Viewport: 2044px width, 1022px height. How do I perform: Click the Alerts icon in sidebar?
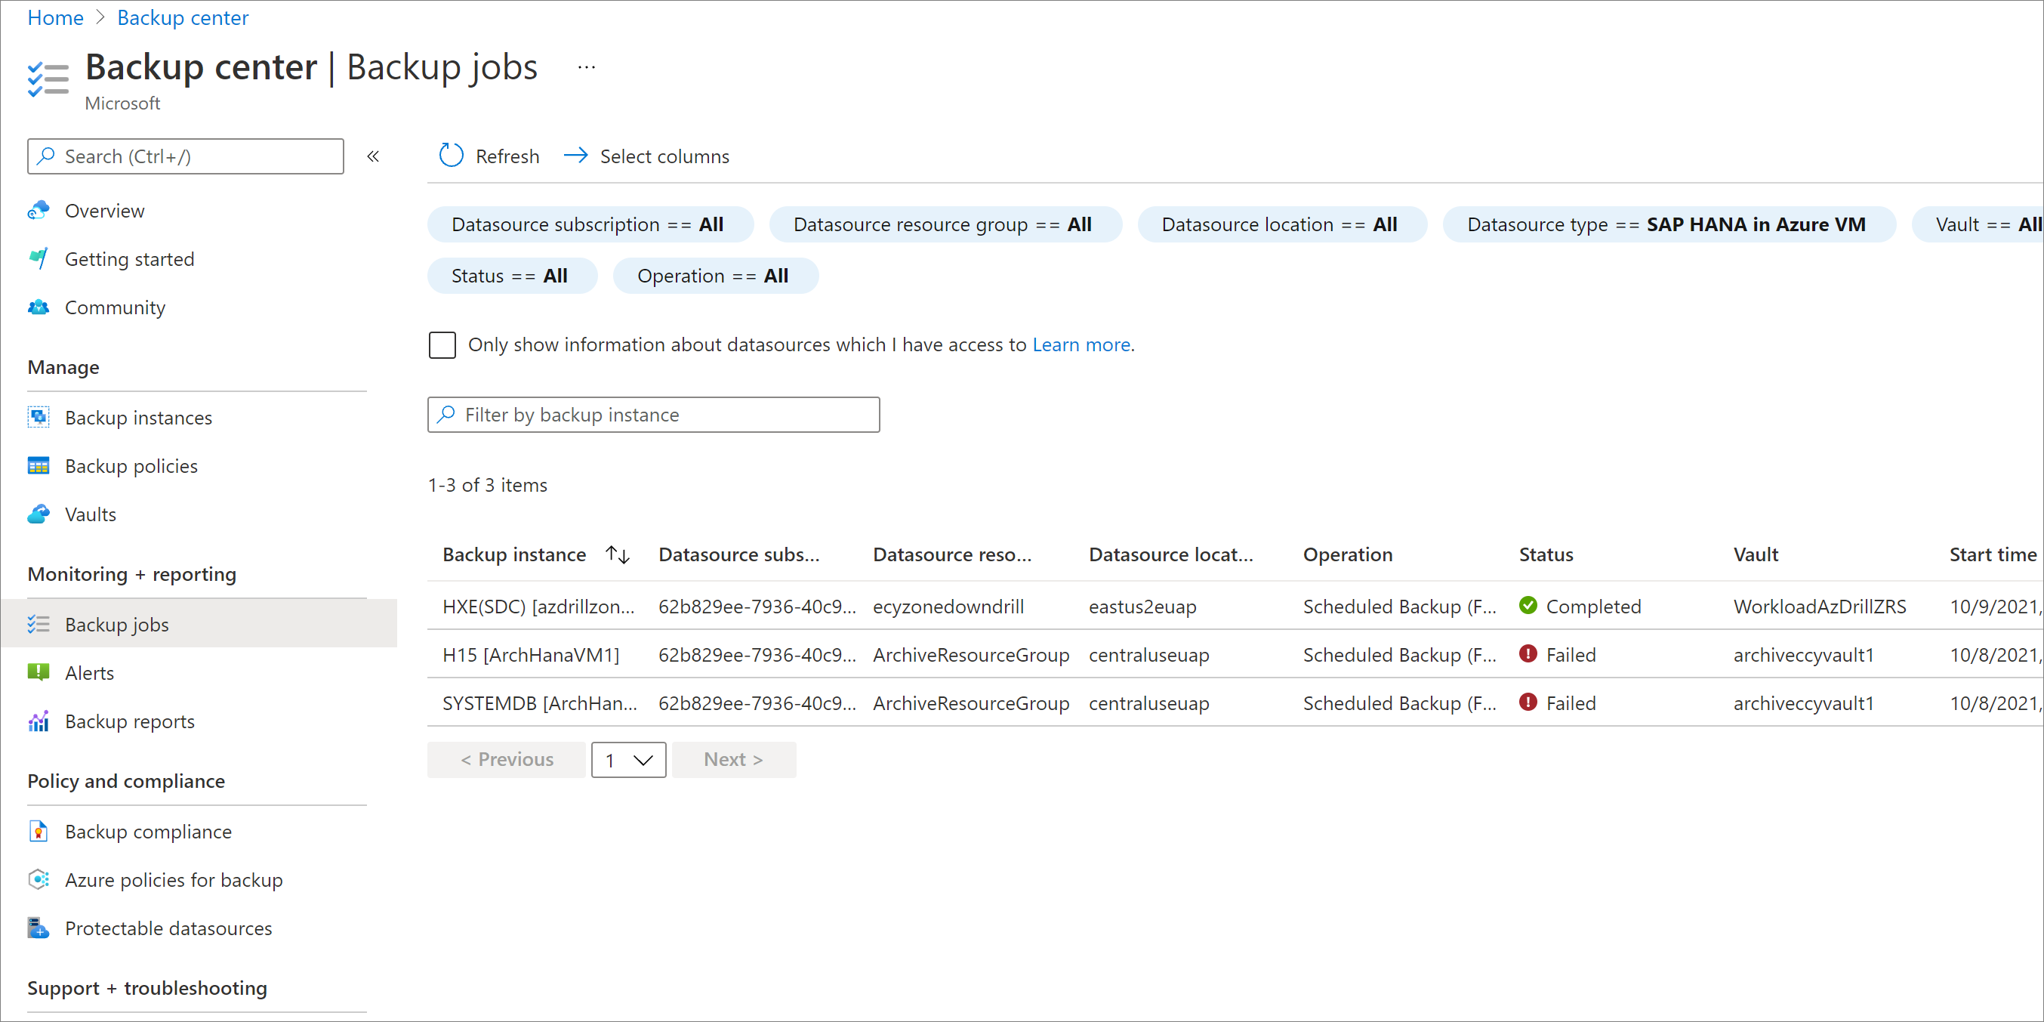click(x=38, y=672)
